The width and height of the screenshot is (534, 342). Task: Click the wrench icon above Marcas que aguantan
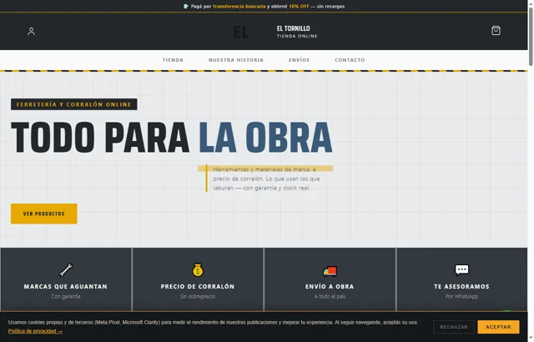click(66, 270)
